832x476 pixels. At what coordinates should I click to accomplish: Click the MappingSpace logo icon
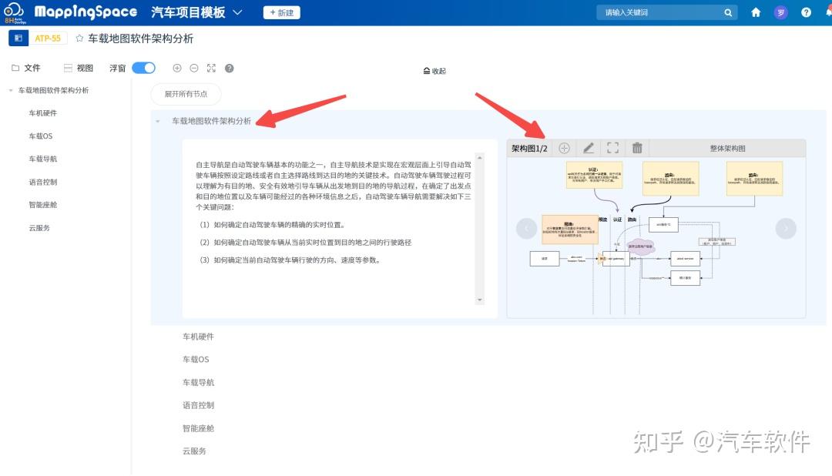(x=15, y=12)
